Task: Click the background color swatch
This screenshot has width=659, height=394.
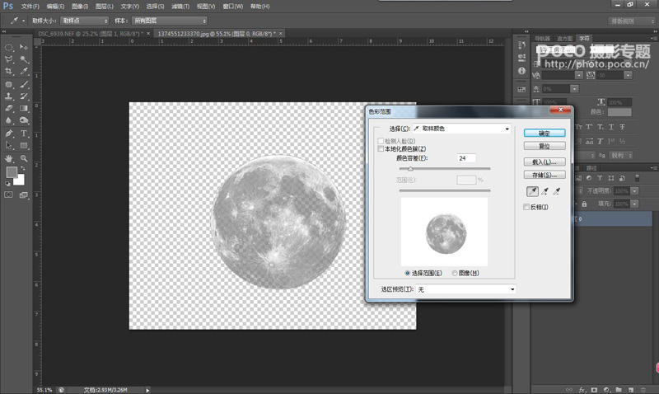Action: [x=20, y=180]
